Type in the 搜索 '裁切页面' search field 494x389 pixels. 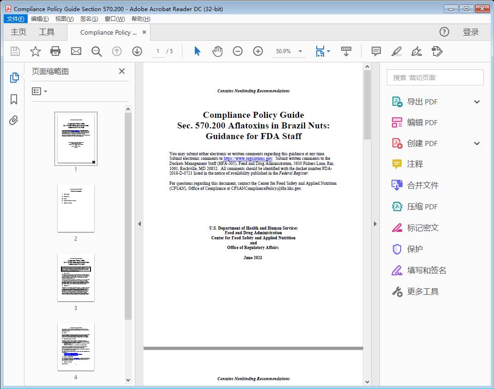(434, 77)
